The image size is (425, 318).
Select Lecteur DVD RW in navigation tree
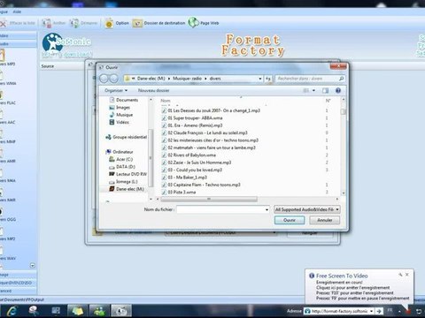pos(131,174)
